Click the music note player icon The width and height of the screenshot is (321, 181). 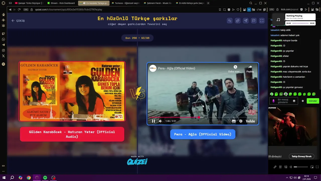point(278,20)
